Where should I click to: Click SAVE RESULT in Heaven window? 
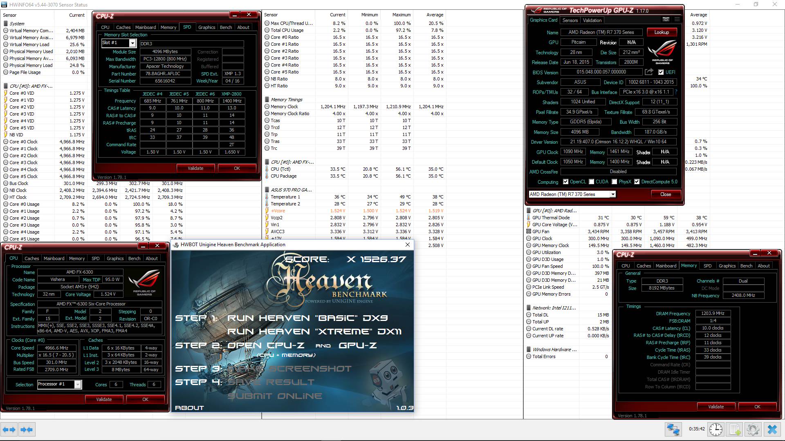coord(271,382)
